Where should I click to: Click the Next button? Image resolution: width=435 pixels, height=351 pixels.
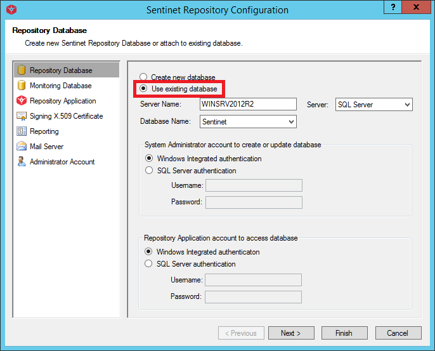click(291, 333)
